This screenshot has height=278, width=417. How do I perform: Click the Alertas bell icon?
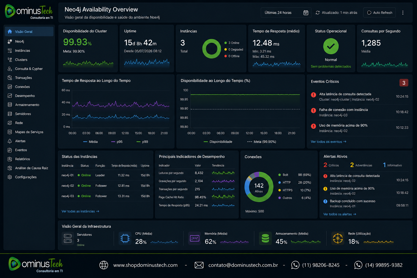(x=10, y=141)
